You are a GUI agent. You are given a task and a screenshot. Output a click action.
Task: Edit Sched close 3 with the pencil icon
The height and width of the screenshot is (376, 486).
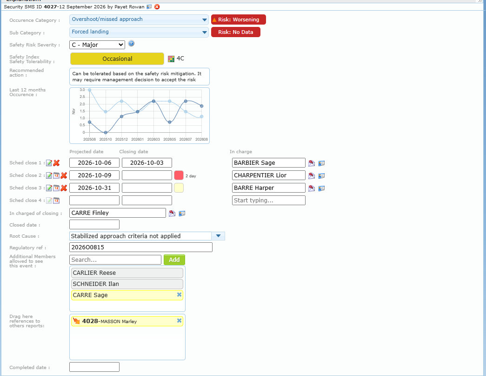pos(49,188)
